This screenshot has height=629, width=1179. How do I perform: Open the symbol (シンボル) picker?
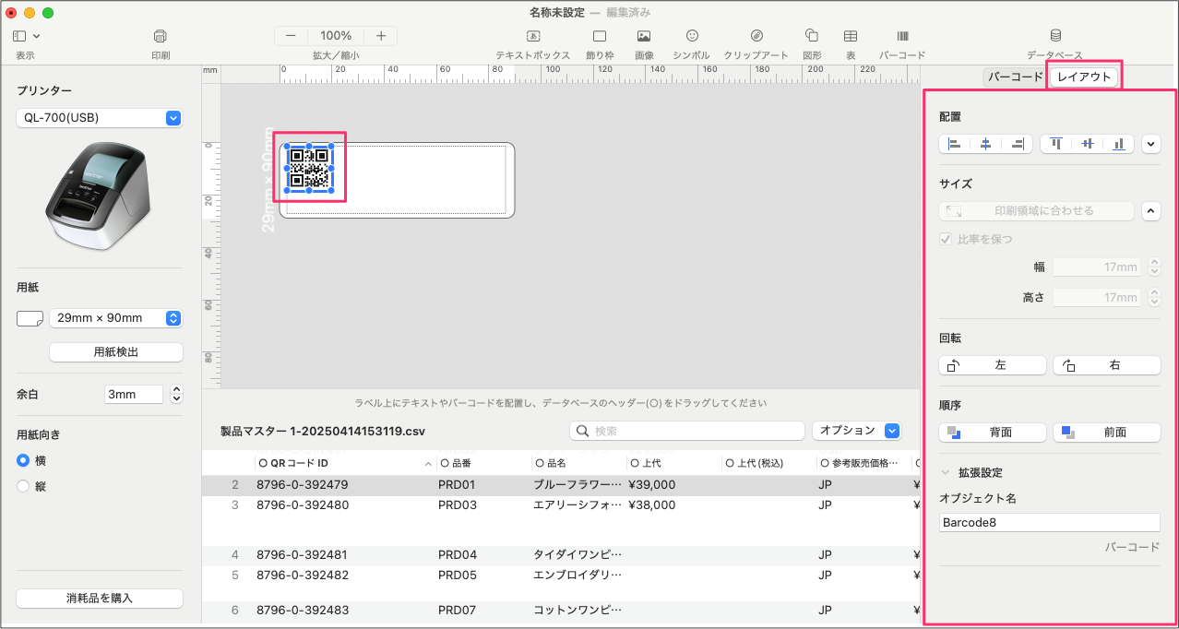691,36
